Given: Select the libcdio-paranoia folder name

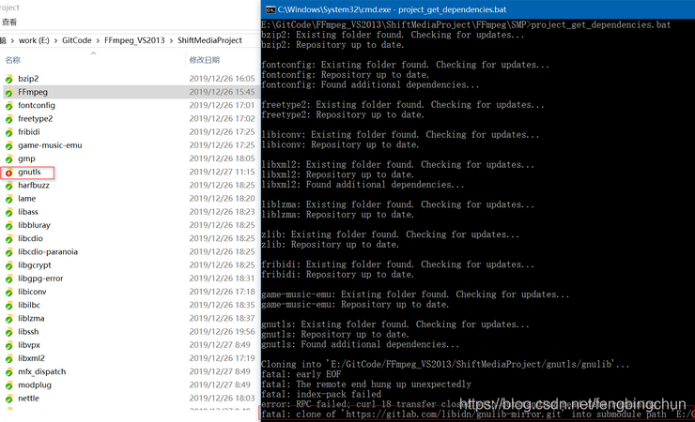Looking at the screenshot, I should tap(48, 251).
